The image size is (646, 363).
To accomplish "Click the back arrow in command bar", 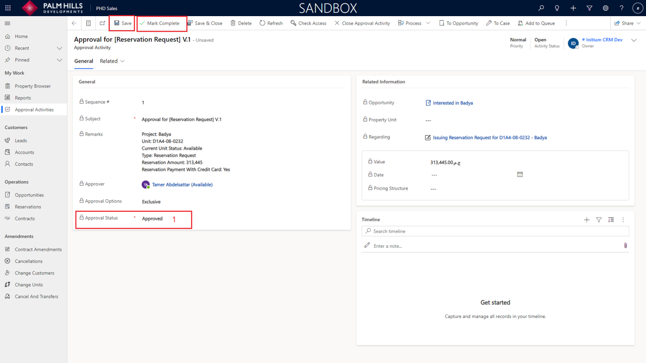I will 74,23.
